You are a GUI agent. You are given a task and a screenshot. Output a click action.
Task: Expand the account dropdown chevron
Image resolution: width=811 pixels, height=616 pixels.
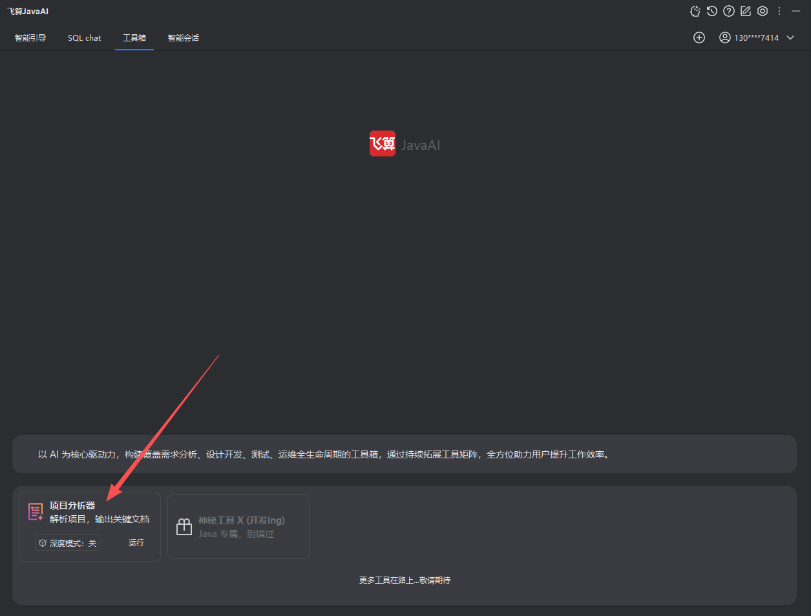pyautogui.click(x=790, y=37)
